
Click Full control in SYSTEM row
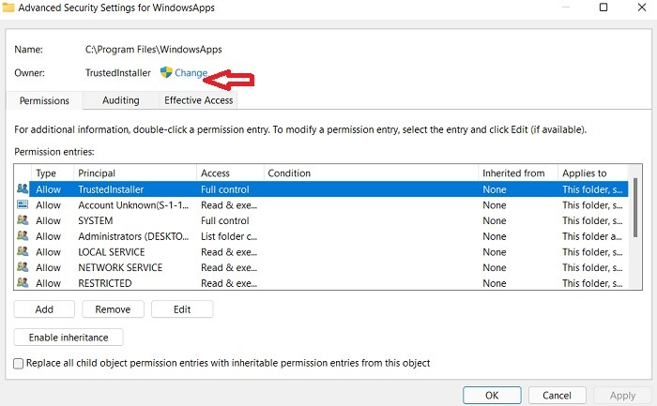pyautogui.click(x=224, y=220)
